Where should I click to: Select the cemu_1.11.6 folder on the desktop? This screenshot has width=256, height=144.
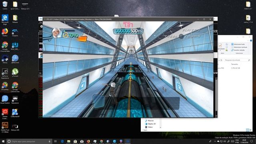248,19
